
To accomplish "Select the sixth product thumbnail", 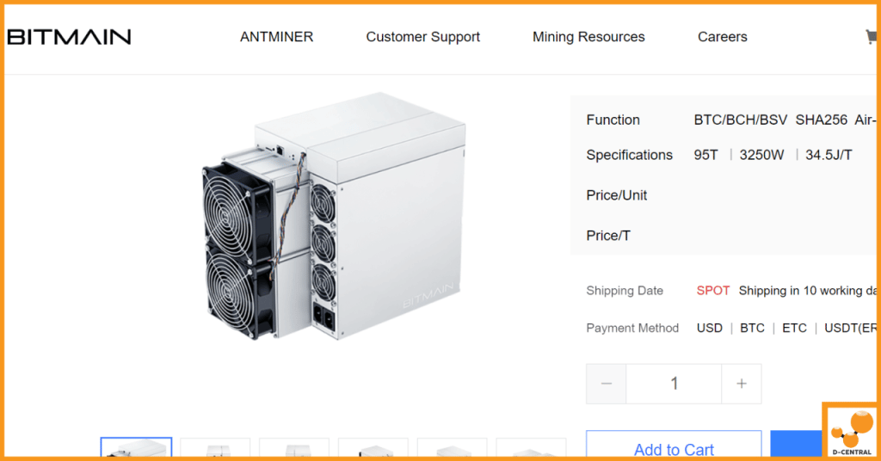I will pos(531,448).
